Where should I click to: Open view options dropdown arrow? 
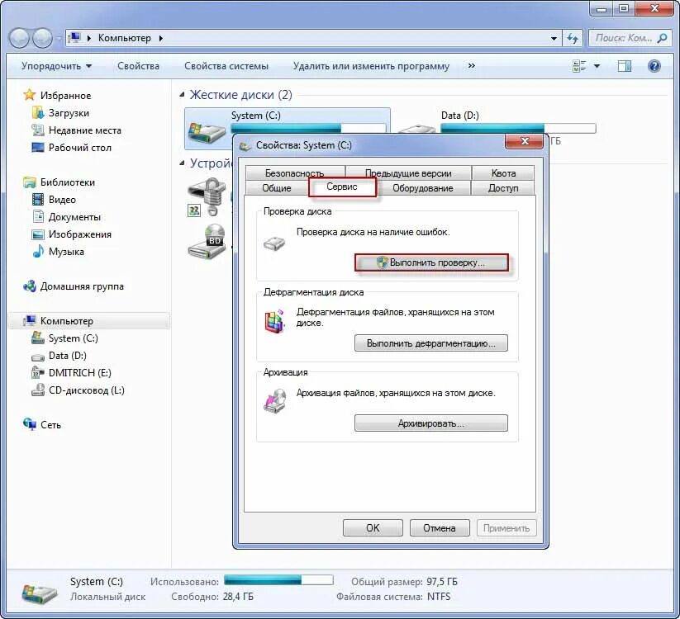coord(597,66)
